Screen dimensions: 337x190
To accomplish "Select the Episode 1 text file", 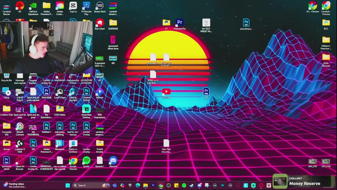I will (x=100, y=162).
